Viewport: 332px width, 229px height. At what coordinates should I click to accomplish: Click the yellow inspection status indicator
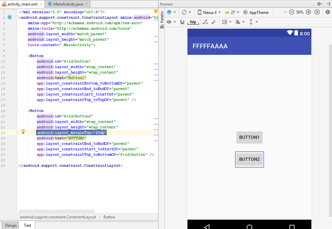coord(156,11)
